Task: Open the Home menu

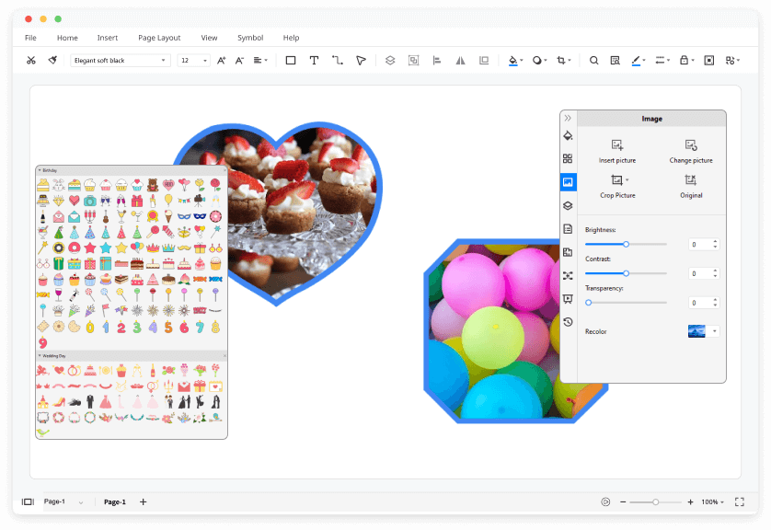Action: click(x=67, y=38)
